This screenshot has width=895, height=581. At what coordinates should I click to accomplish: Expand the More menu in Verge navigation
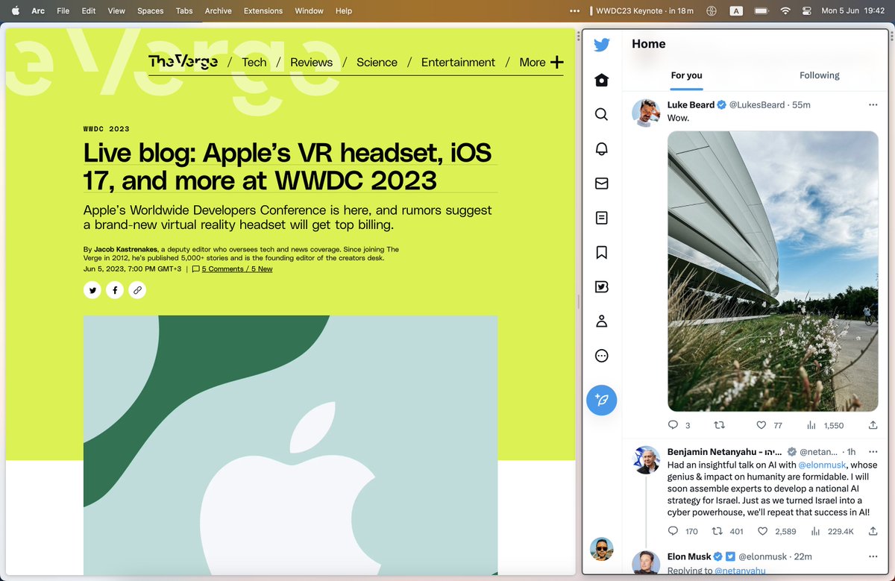click(x=541, y=62)
